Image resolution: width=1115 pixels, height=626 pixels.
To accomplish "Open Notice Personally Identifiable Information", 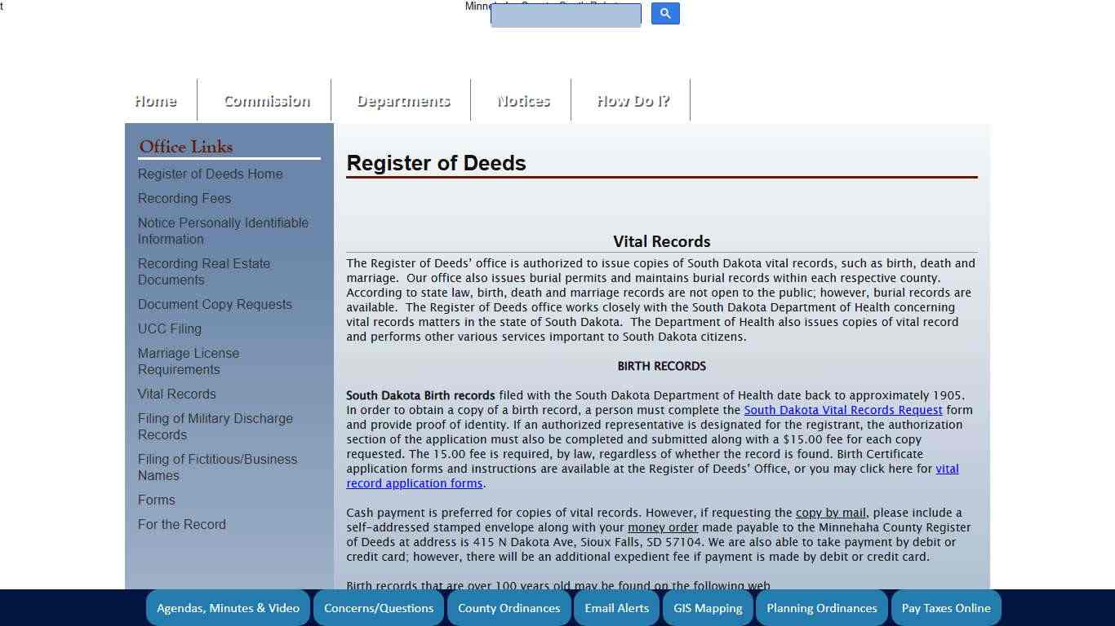I will click(x=223, y=231).
